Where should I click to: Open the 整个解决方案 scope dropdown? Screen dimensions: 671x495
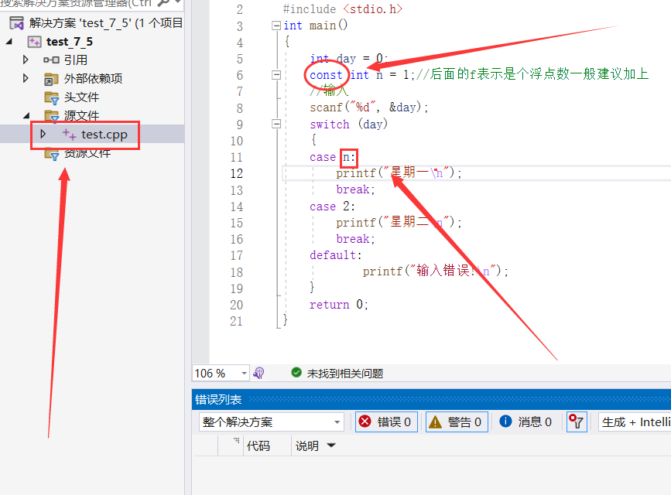(272, 422)
